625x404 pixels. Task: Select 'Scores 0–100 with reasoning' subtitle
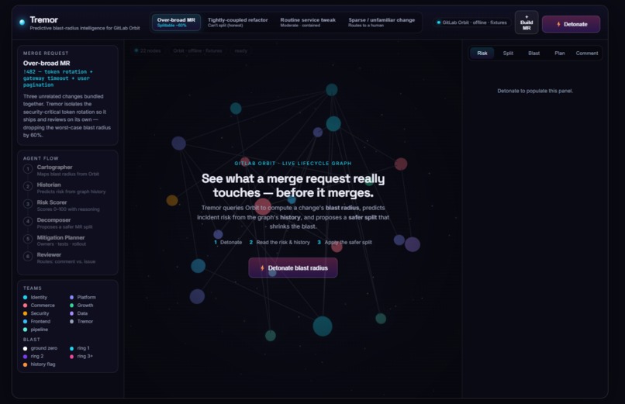point(68,209)
